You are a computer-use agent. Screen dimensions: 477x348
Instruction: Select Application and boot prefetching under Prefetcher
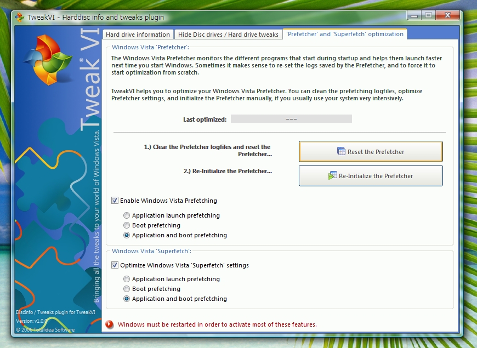coord(127,235)
